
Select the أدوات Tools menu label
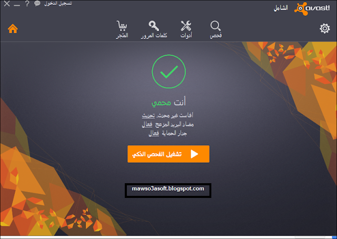point(186,35)
